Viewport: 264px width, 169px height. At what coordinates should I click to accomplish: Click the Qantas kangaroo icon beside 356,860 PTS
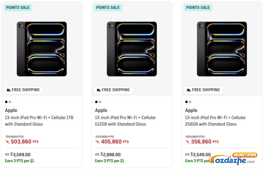188,142
